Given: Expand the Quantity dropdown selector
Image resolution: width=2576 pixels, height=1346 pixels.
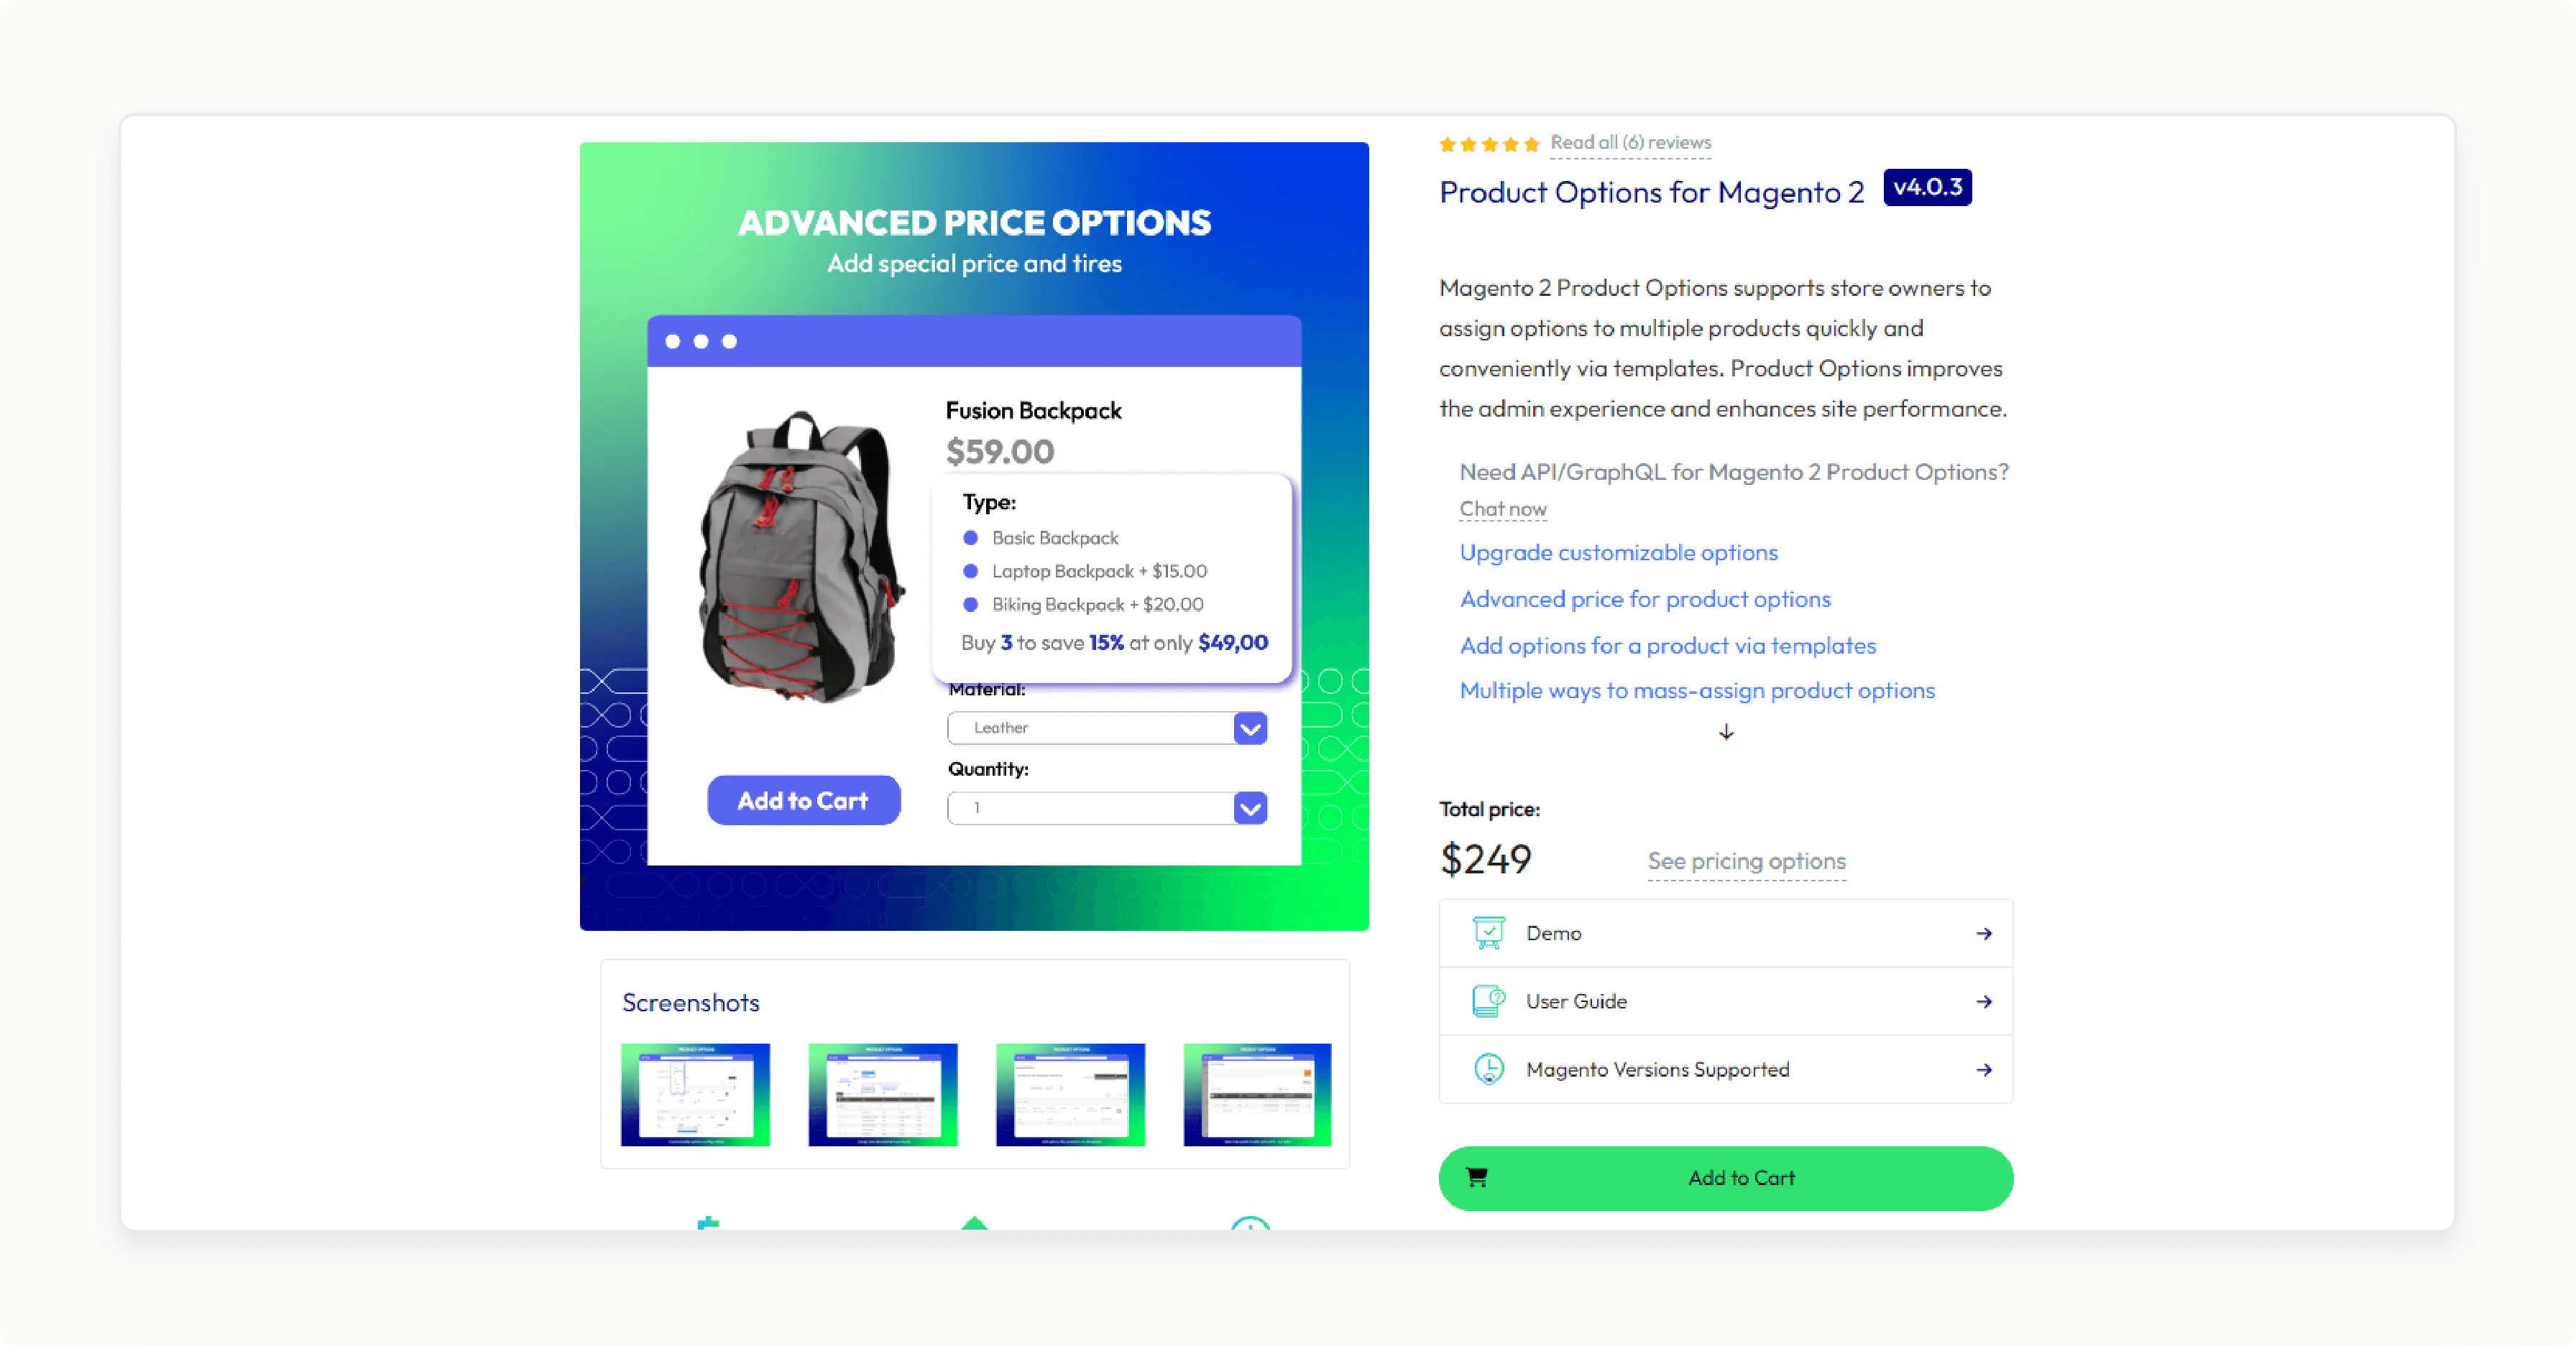Looking at the screenshot, I should (x=1247, y=807).
